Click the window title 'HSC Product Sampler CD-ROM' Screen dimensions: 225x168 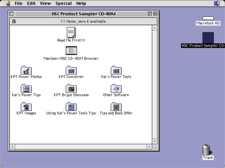(84, 14)
